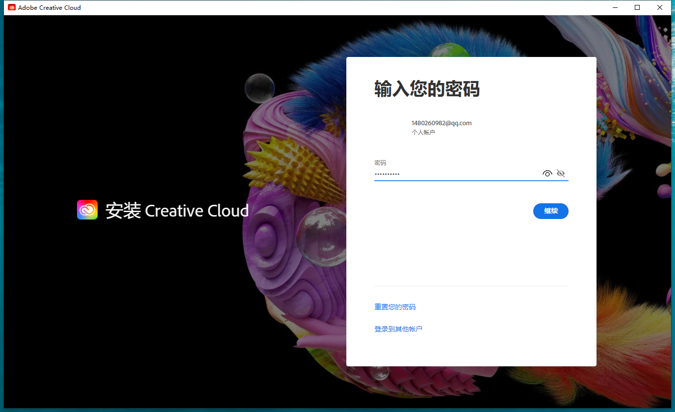Click the Creative Cloud rainbow logo icon
This screenshot has height=412, width=675.
tap(87, 210)
